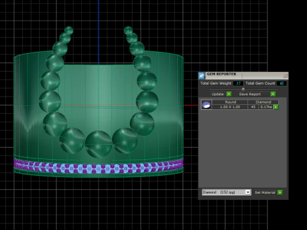This screenshot has height=230, width=307.
Task: Click the gem quantity cell showing 45
Action: tap(253, 107)
